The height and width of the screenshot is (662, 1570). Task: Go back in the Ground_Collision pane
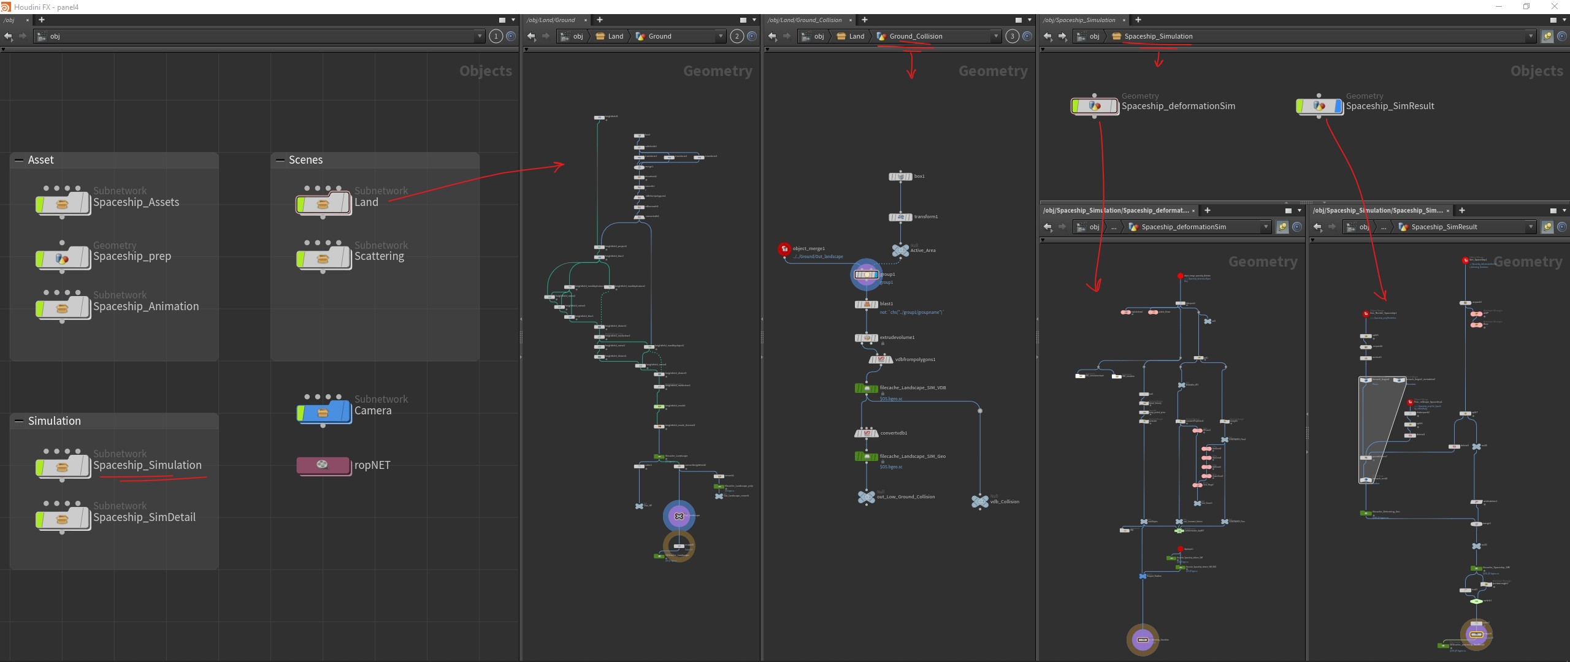tap(773, 36)
